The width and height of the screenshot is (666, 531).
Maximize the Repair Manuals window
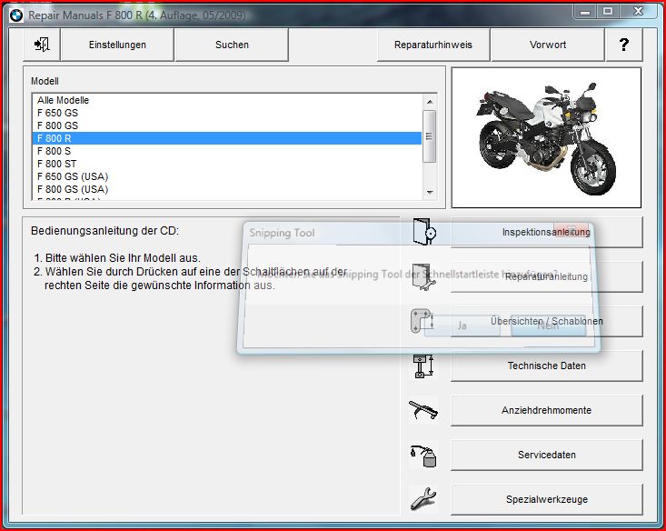[608, 12]
